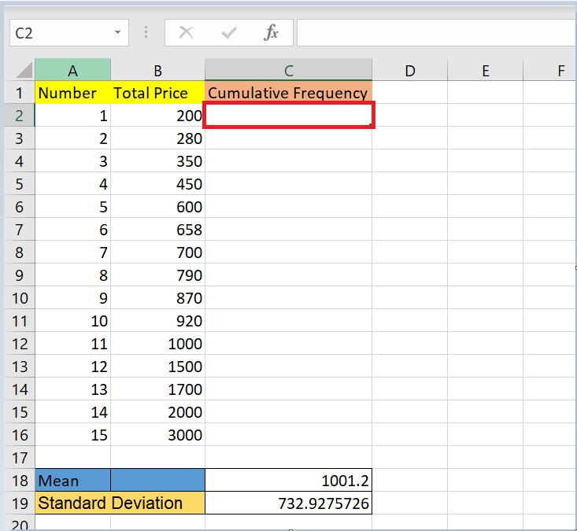Click the Insert Function fx icon
This screenshot has height=531, width=577.
(x=271, y=33)
